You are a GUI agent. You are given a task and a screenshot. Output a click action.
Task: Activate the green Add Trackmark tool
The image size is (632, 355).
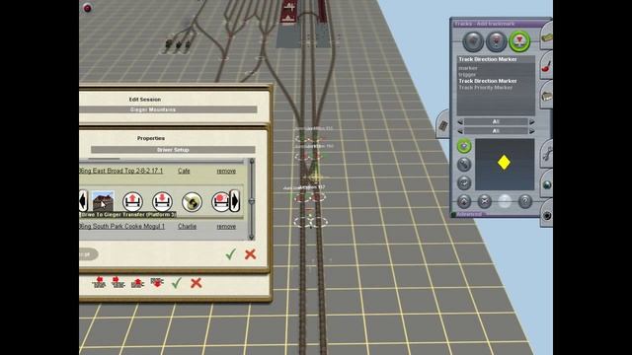pos(464,146)
